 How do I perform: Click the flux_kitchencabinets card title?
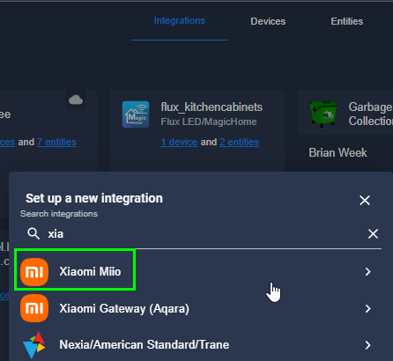(x=211, y=107)
